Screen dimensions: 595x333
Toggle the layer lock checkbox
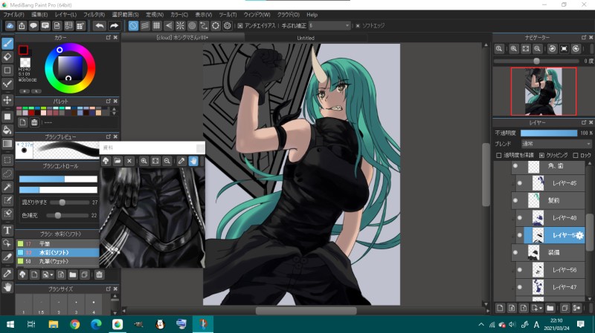click(575, 155)
